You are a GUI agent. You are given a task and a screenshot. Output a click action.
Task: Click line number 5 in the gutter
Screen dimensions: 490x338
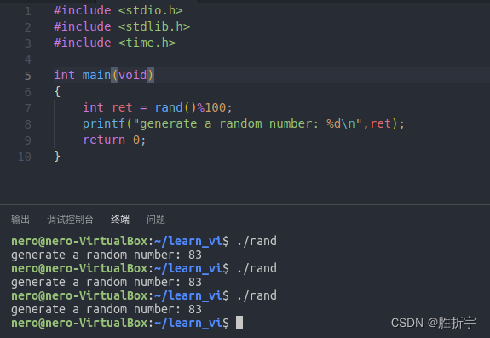pos(28,76)
